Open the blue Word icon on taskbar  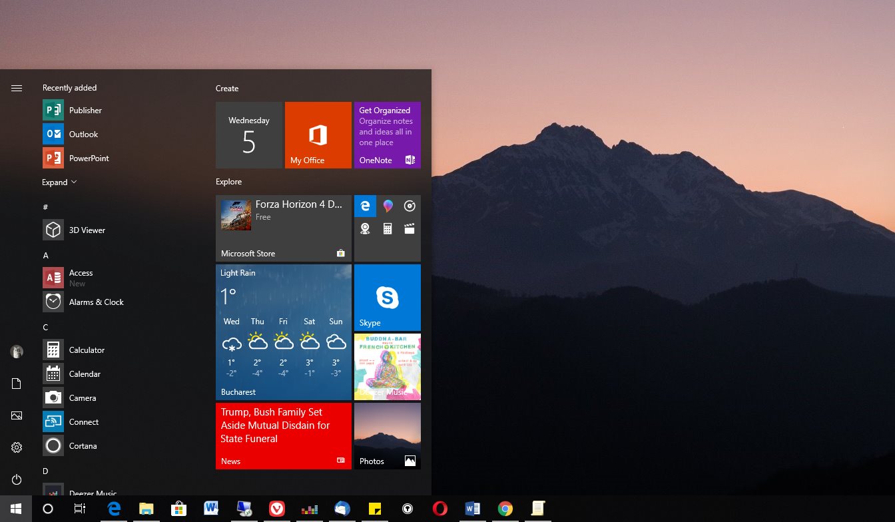(473, 509)
